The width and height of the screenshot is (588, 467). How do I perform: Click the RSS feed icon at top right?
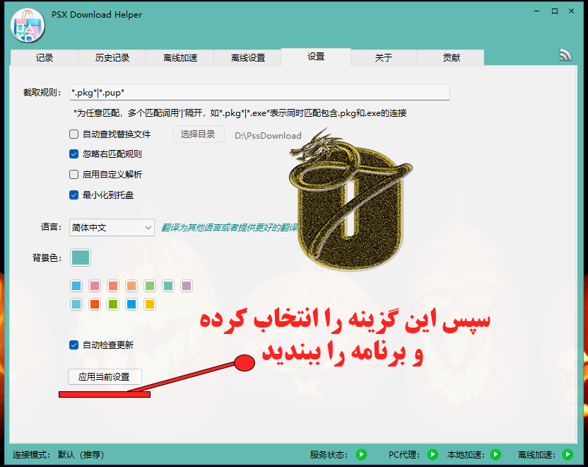pos(565,55)
